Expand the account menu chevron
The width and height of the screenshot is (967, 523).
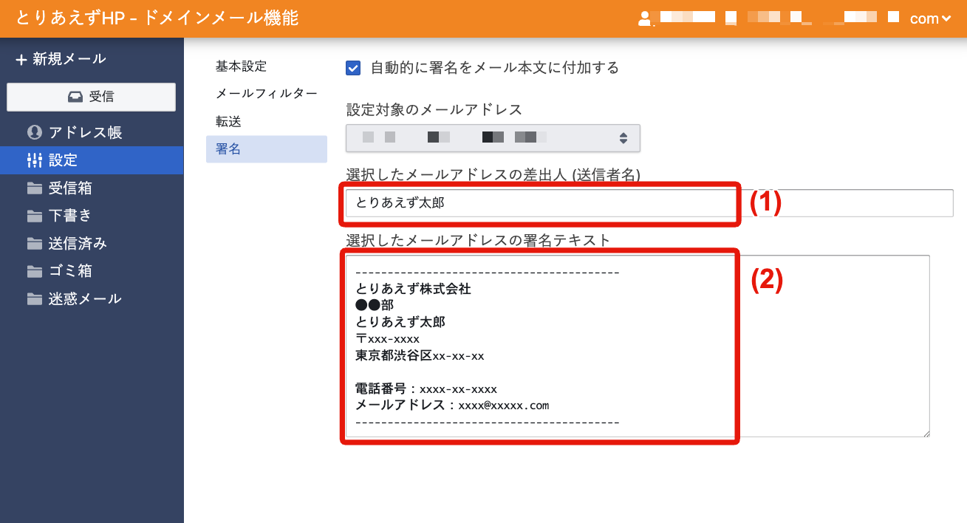pyautogui.click(x=946, y=20)
